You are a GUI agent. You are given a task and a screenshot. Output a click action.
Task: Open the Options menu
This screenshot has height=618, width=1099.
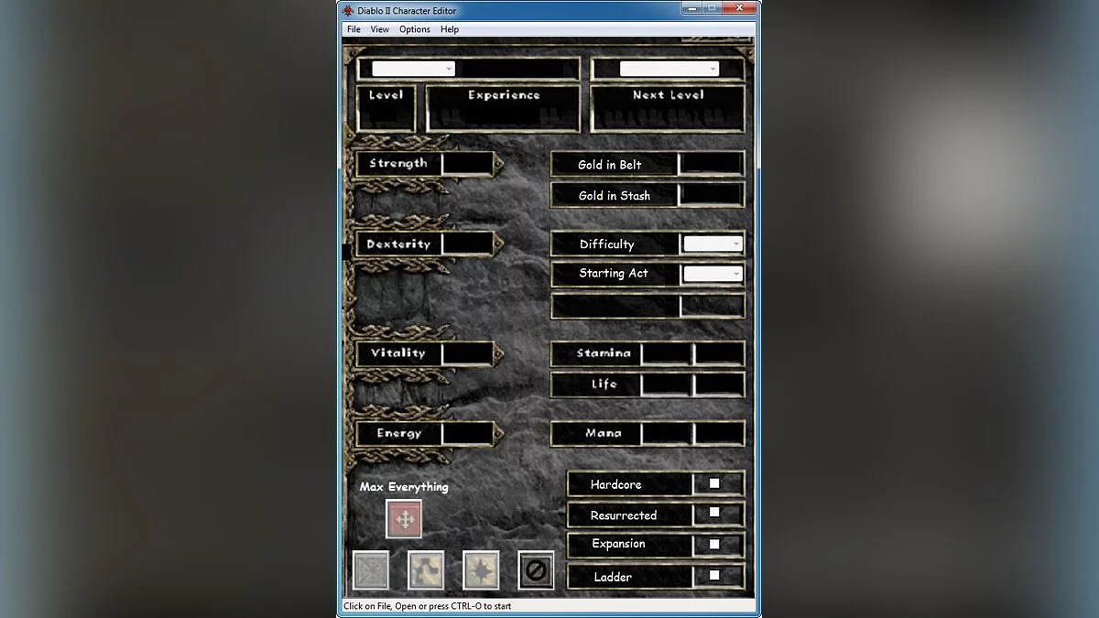(414, 29)
